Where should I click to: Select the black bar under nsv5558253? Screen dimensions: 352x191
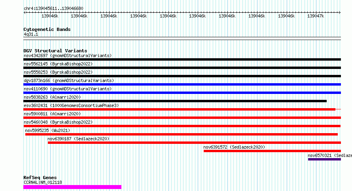(182, 76)
